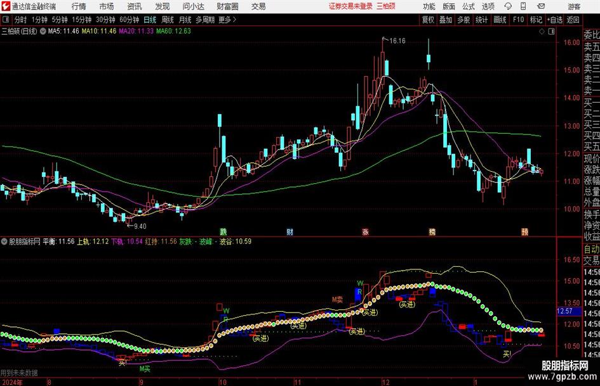Switch to 1分钟 period
The width and height of the screenshot is (600, 386).
click(39, 20)
